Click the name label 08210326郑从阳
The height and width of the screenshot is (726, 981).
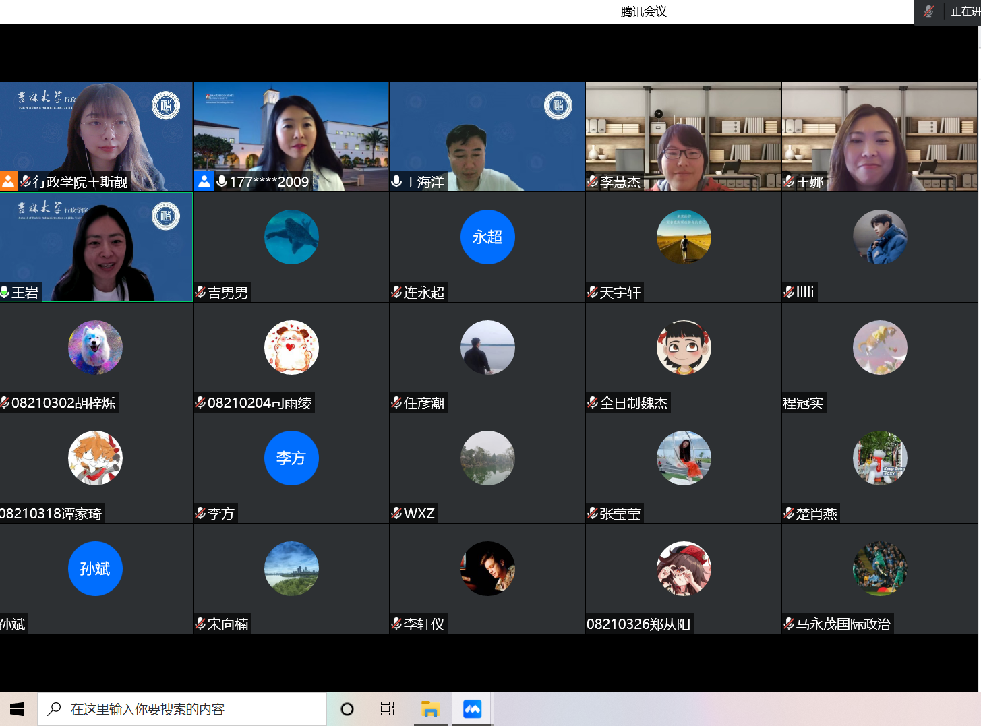[x=638, y=624]
